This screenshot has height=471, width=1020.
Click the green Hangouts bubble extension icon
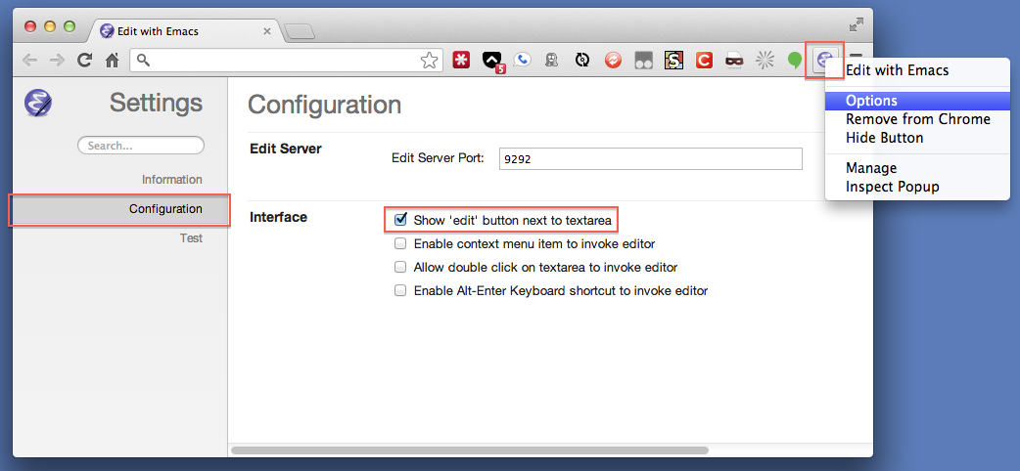[x=794, y=61]
